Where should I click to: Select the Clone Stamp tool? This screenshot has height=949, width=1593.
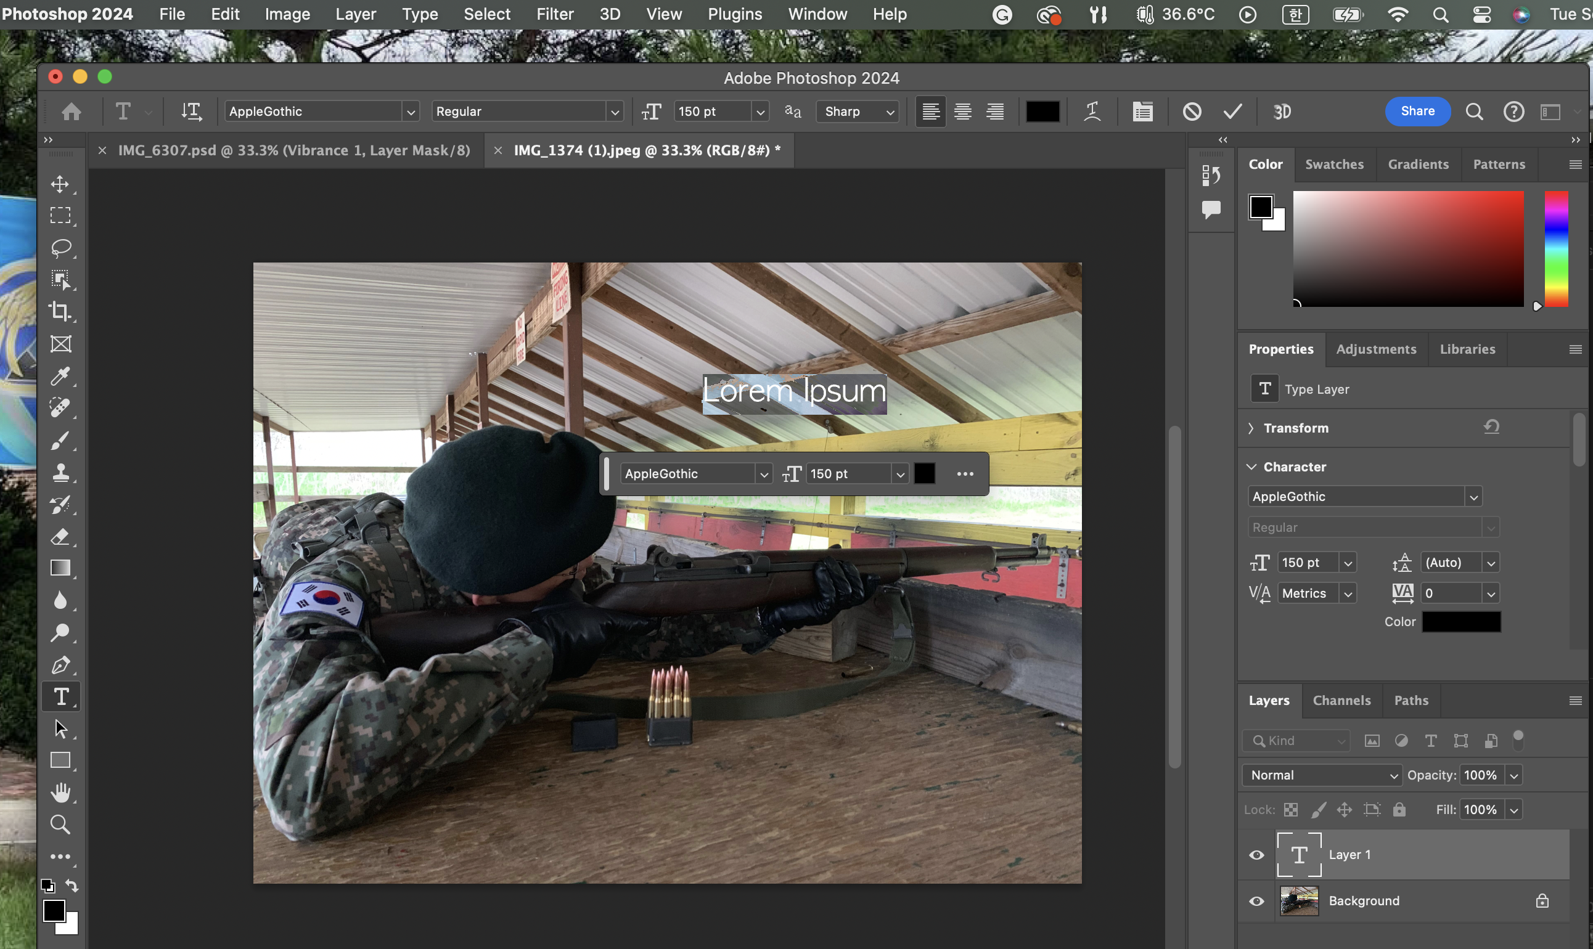(x=60, y=473)
